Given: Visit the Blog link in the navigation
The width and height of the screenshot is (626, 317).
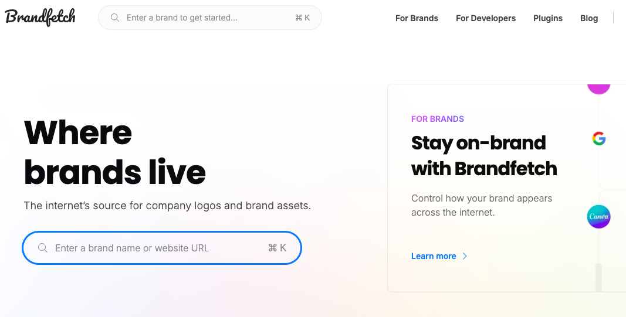Looking at the screenshot, I should point(589,18).
